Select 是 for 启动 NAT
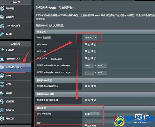 coord(86,51)
